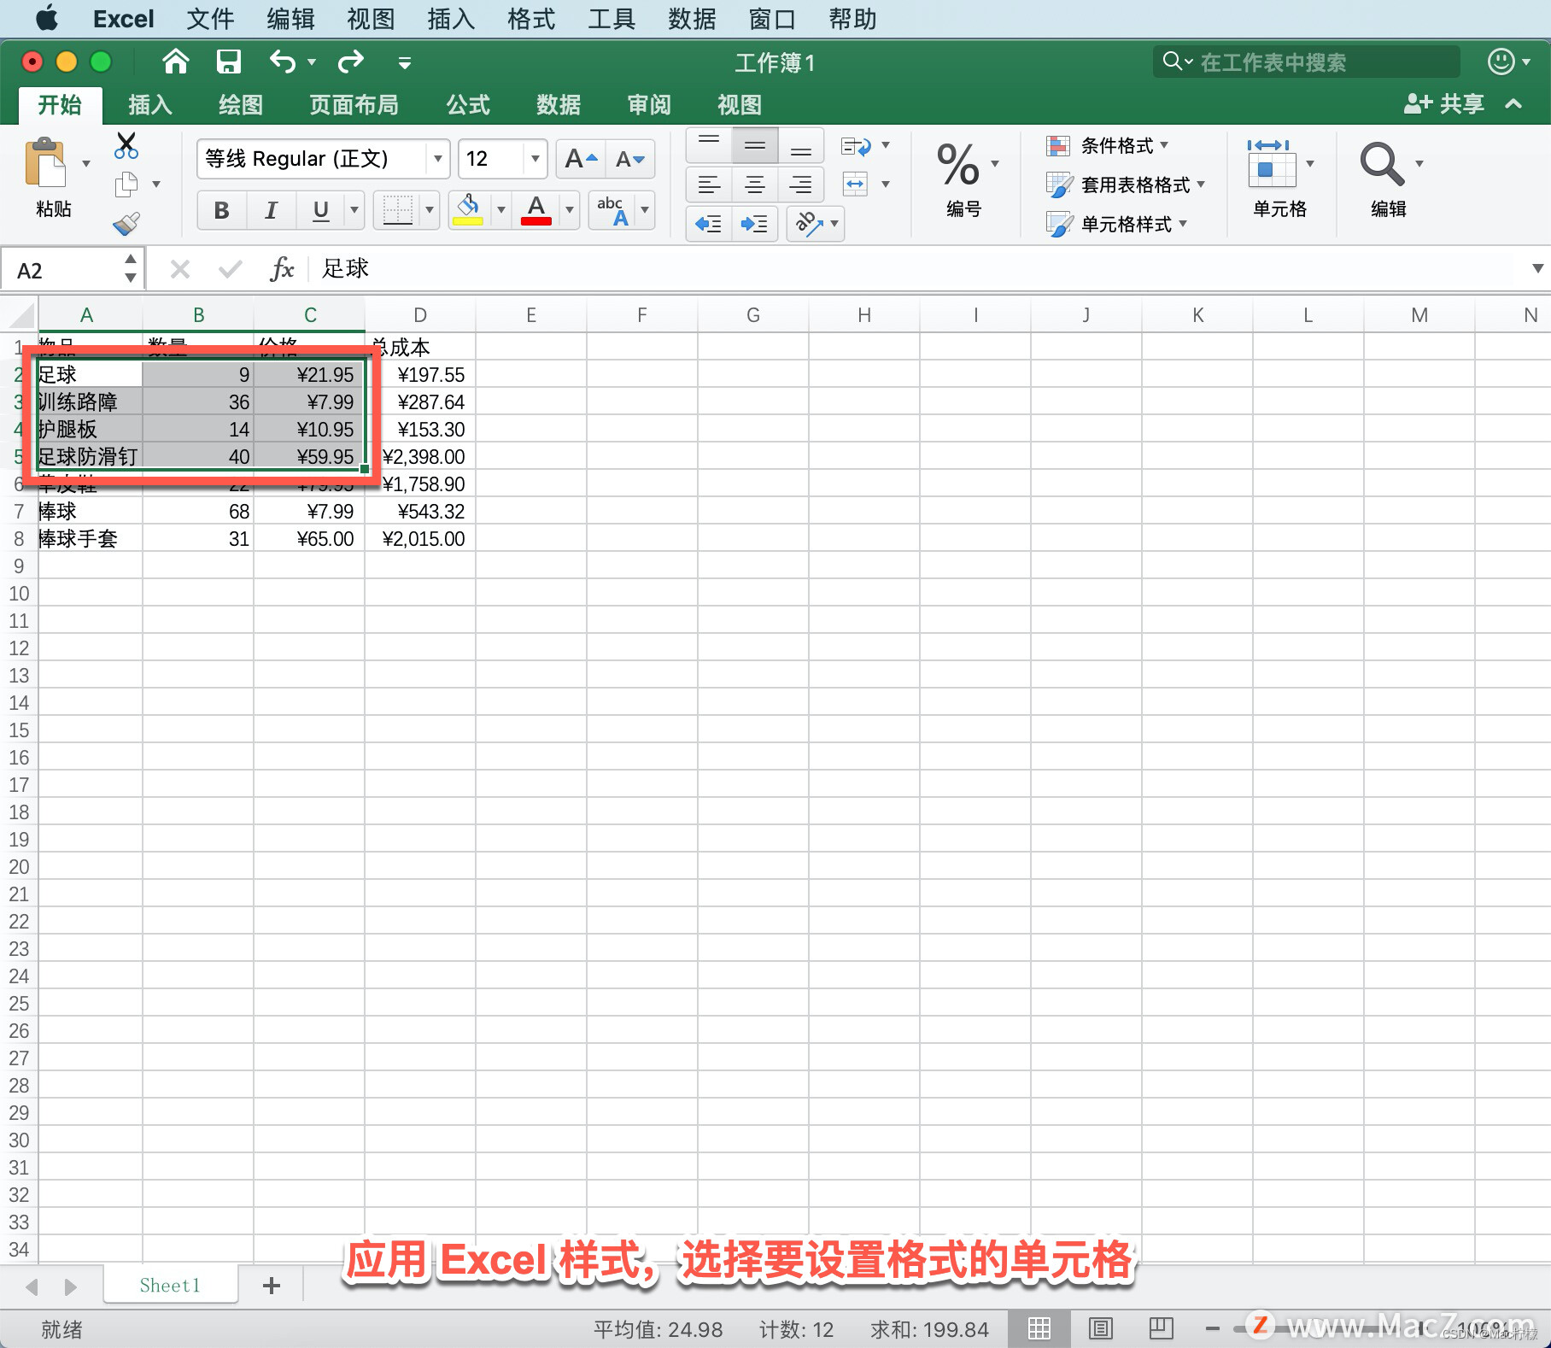The image size is (1551, 1348).
Task: Increase font size with larger A button
Action: pyautogui.click(x=581, y=159)
